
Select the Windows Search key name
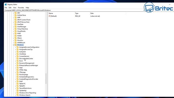[x=25, y=95]
